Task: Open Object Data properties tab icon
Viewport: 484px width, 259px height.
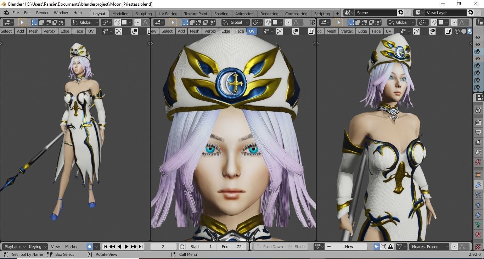Action: point(478,225)
